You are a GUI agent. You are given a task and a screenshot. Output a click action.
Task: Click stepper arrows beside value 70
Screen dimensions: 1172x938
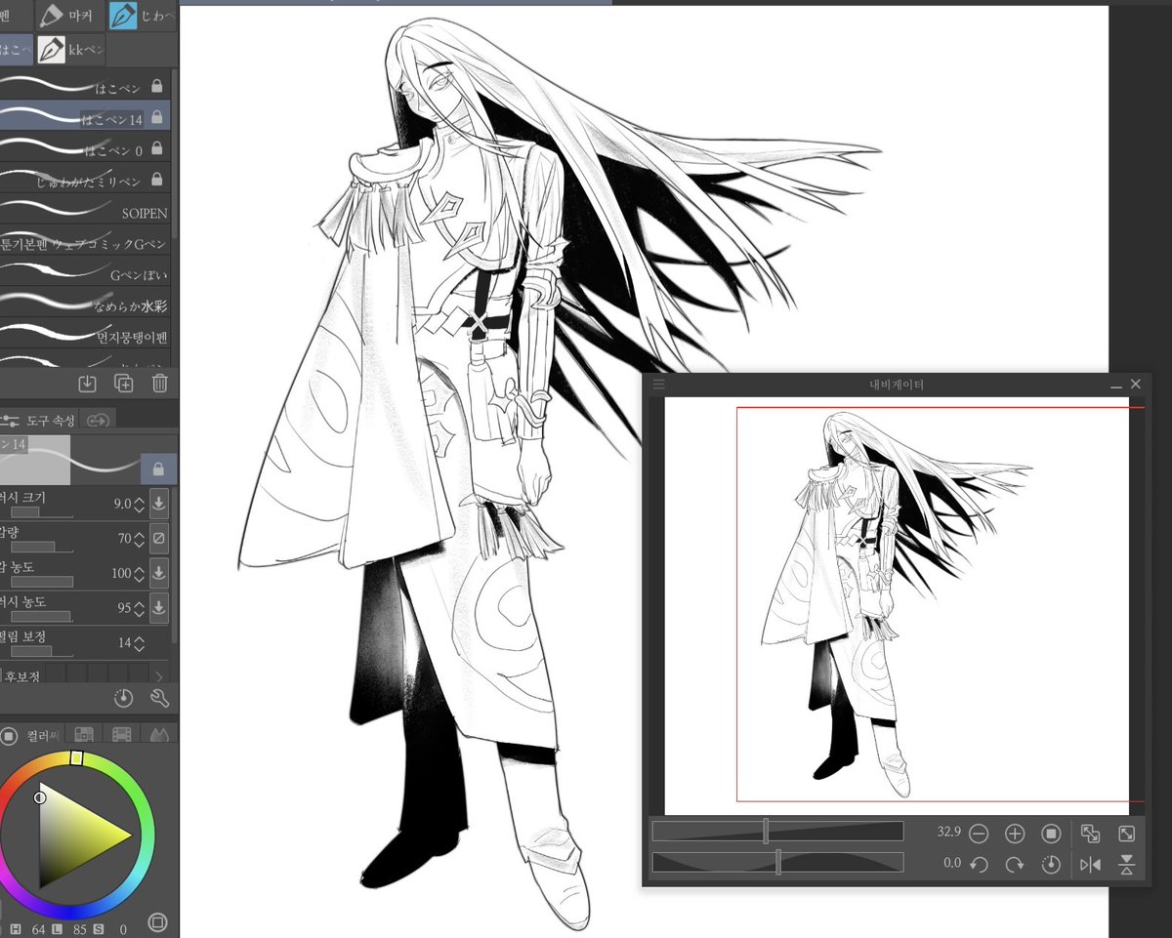point(138,538)
